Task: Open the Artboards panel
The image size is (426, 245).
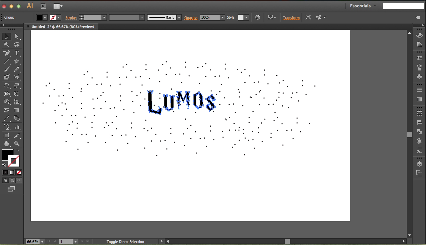Action: [x=419, y=173]
